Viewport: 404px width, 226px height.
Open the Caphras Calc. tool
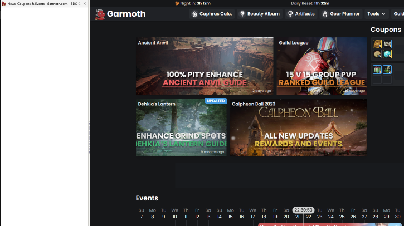[212, 14]
